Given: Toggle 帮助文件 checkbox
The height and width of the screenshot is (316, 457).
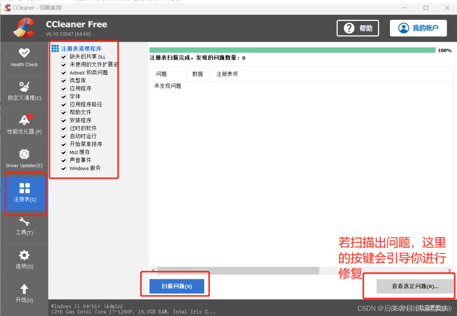Looking at the screenshot, I should 63,112.
